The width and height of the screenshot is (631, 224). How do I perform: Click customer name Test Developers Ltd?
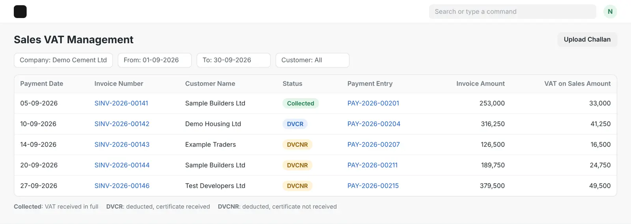[x=215, y=186]
